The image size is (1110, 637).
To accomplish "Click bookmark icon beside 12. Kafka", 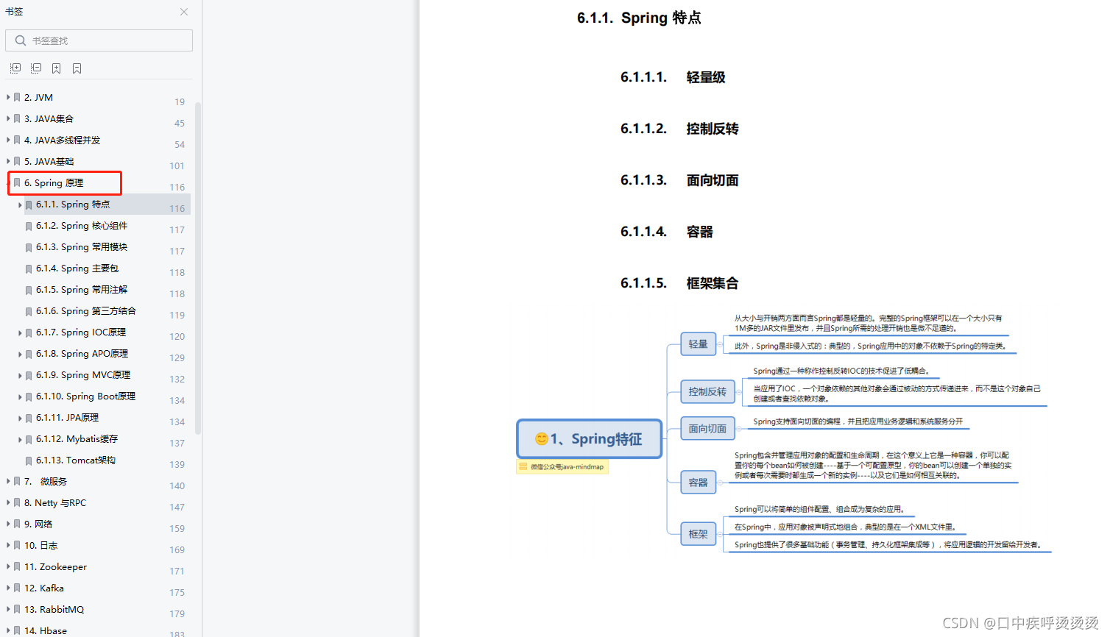I will [17, 588].
